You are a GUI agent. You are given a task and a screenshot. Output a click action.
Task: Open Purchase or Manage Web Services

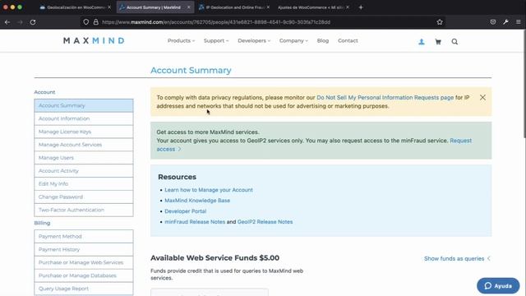pos(84,262)
